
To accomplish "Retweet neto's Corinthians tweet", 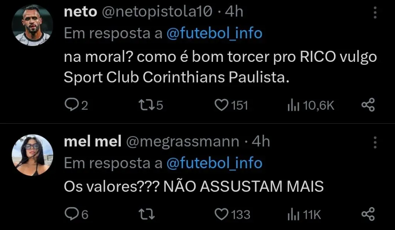I will tap(145, 105).
